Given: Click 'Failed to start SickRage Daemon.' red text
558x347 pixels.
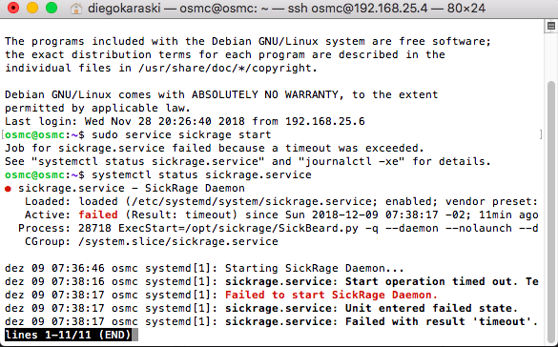Looking at the screenshot, I should [331, 295].
